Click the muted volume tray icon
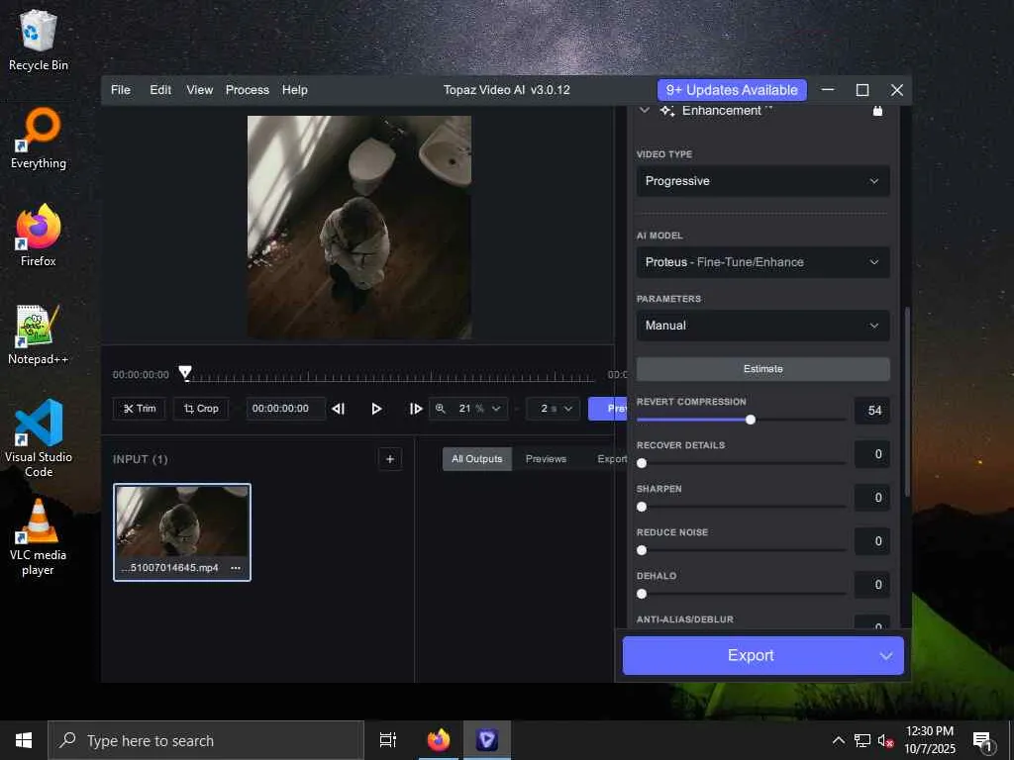Image resolution: width=1014 pixels, height=760 pixels. coord(885,740)
